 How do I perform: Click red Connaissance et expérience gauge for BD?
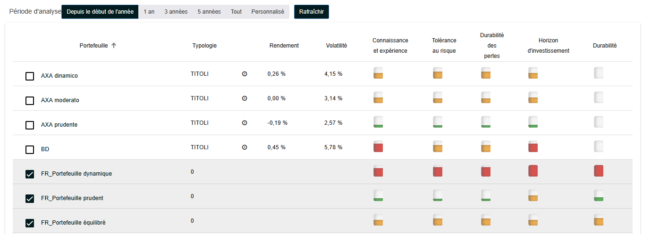click(x=378, y=146)
